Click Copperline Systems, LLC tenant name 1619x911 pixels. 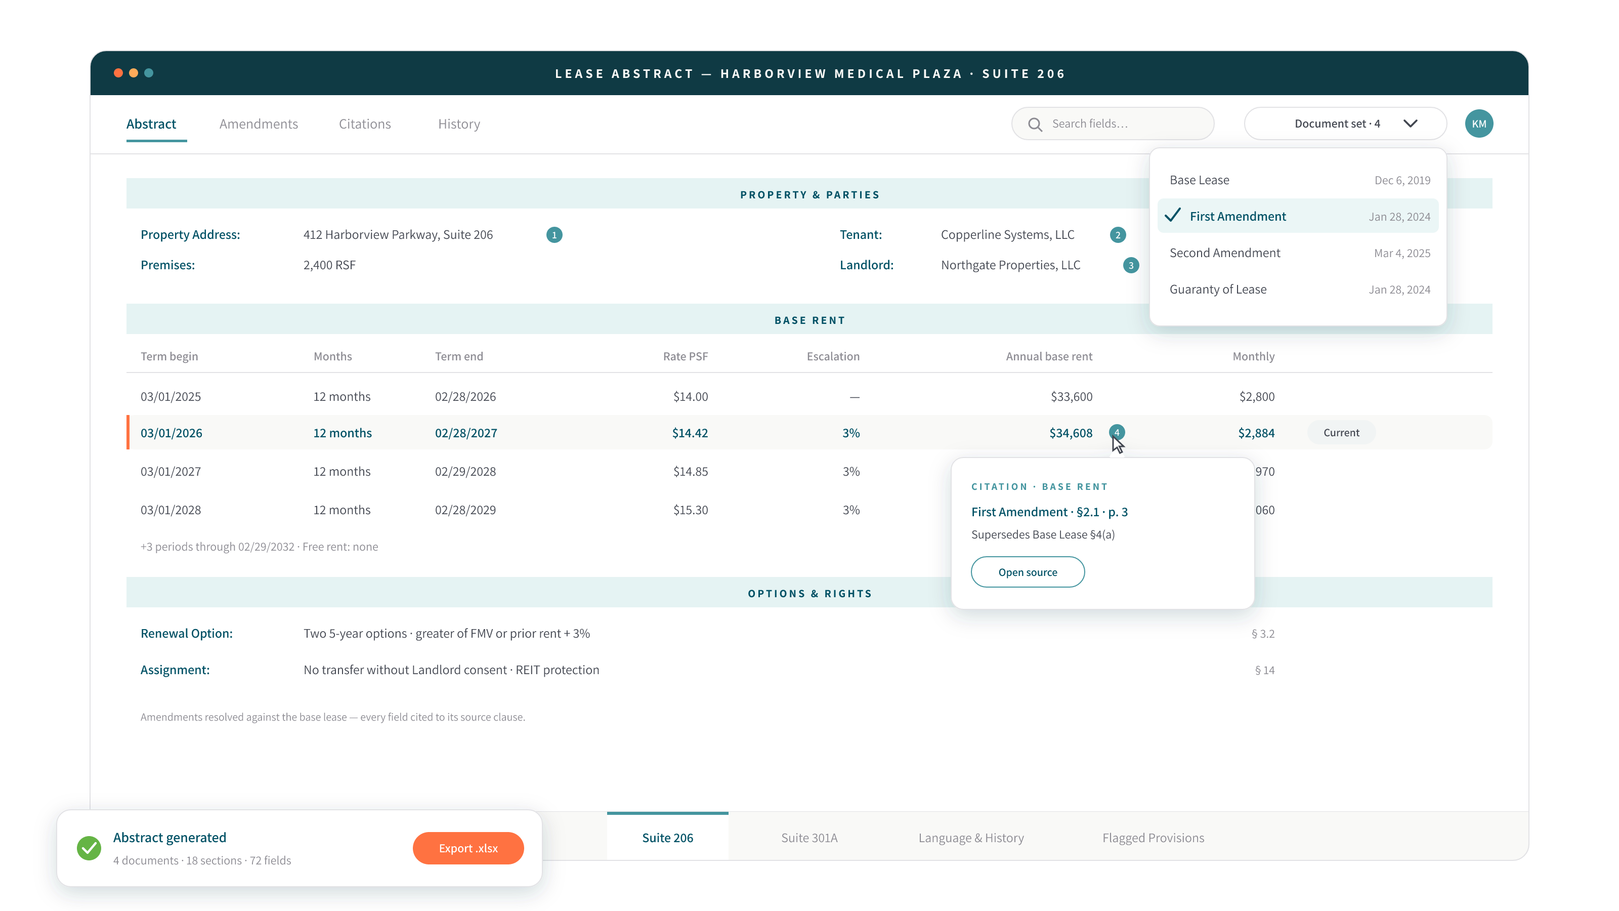[x=1007, y=234]
